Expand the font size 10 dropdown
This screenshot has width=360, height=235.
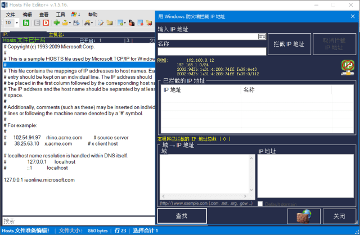click(x=17, y=23)
